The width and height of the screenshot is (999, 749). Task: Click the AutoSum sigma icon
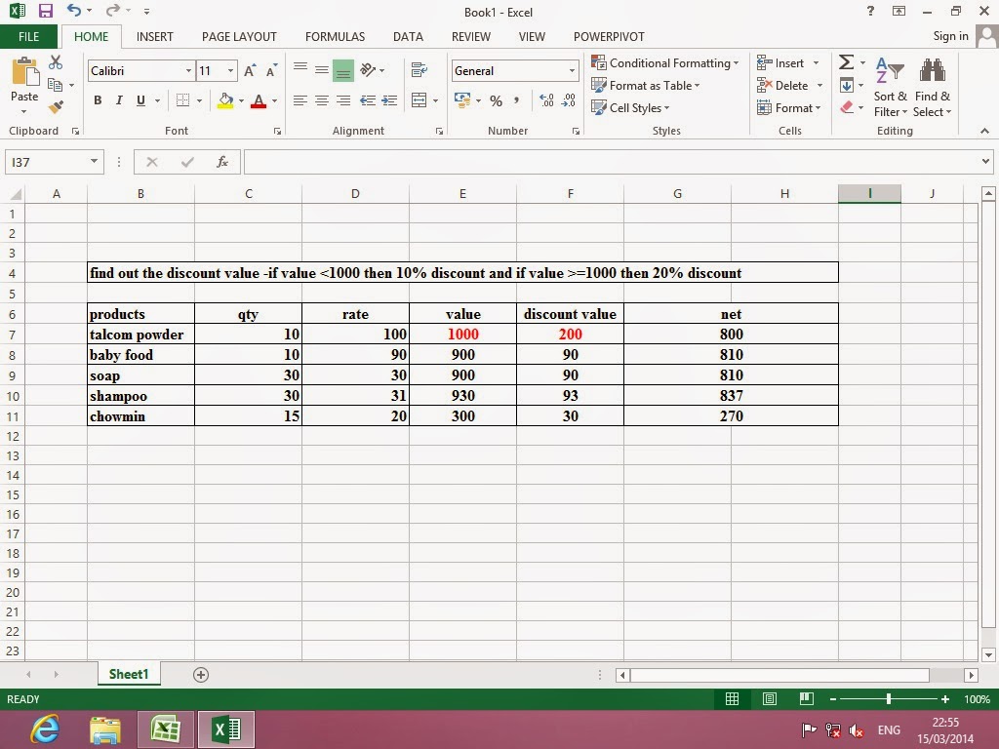846,61
